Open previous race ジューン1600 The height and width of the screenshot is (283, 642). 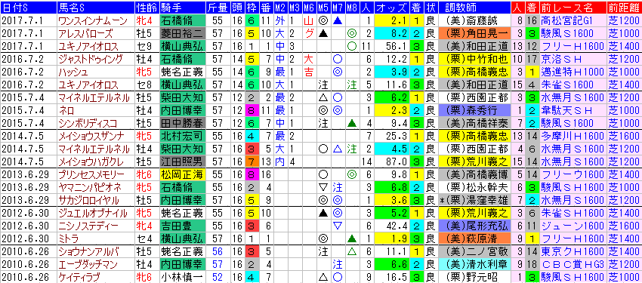click(x=572, y=226)
